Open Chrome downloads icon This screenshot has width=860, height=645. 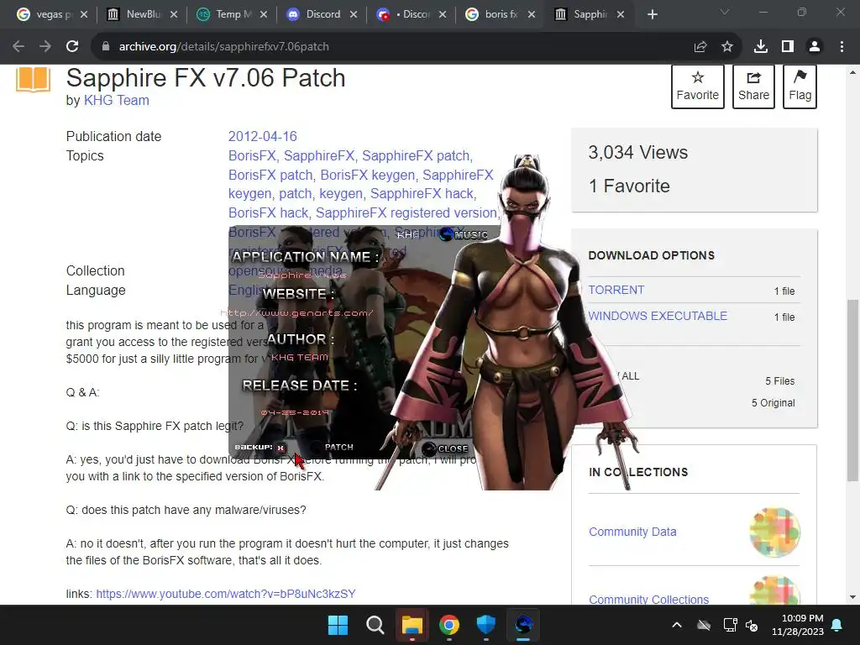(761, 47)
